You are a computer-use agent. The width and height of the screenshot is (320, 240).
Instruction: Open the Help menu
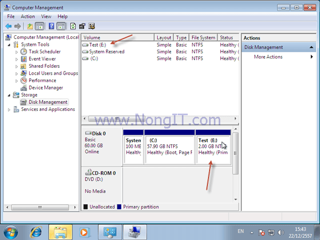[x=62, y=17]
